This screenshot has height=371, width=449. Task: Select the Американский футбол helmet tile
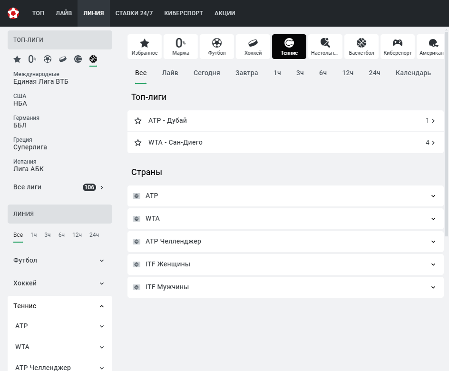click(430, 47)
